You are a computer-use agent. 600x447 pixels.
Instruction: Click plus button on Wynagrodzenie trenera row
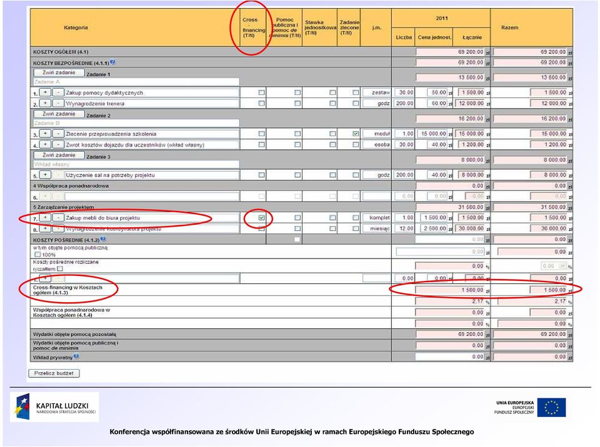tap(45, 103)
